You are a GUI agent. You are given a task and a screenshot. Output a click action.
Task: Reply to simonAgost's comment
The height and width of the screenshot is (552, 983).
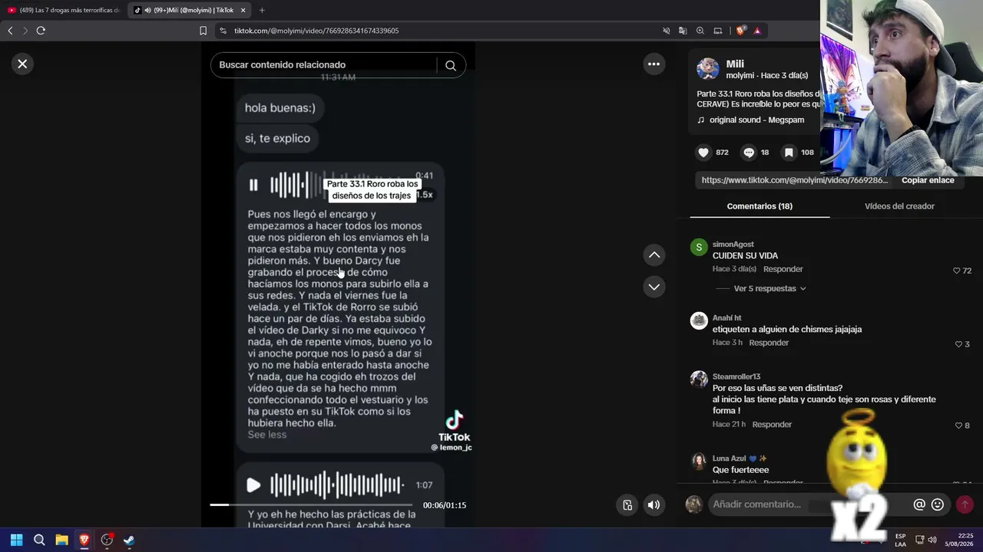[783, 269]
